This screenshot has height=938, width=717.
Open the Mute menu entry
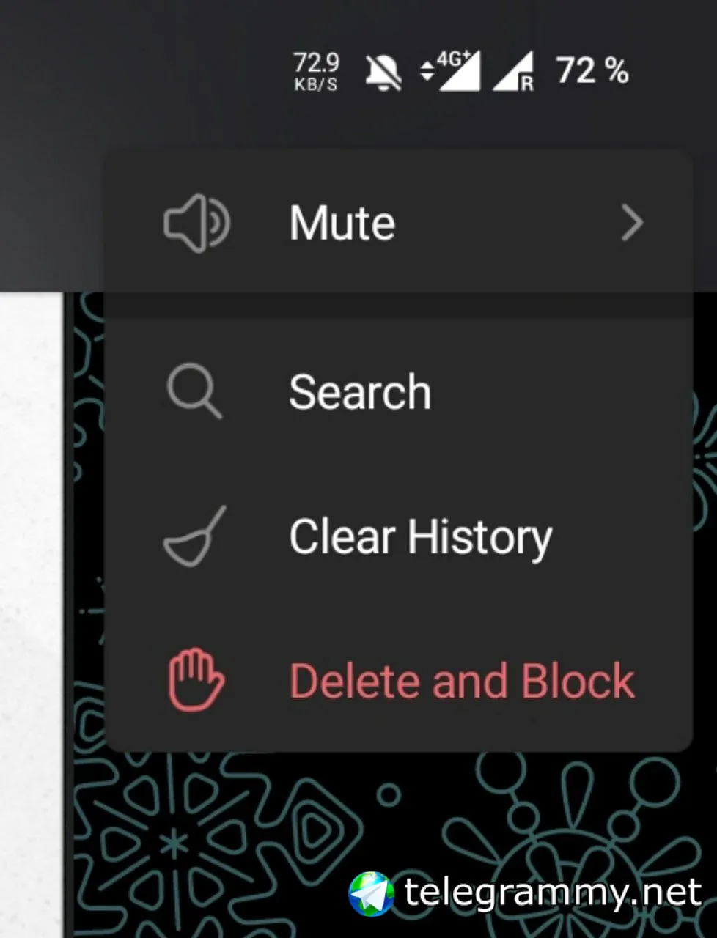coord(398,223)
